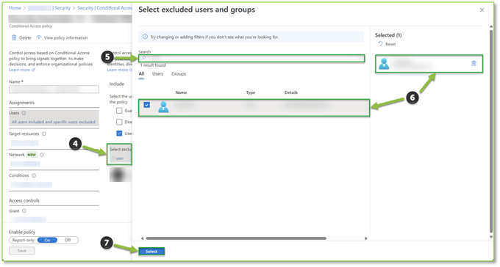Click the horizontal scrollbar in results pane
This screenshot has width=500, height=267.
[236, 238]
